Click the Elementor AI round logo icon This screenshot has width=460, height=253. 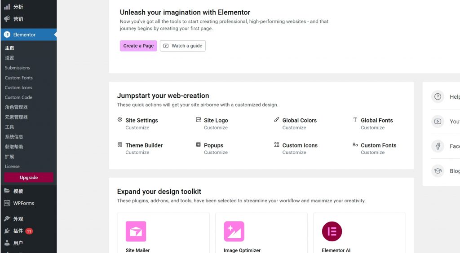pos(332,231)
